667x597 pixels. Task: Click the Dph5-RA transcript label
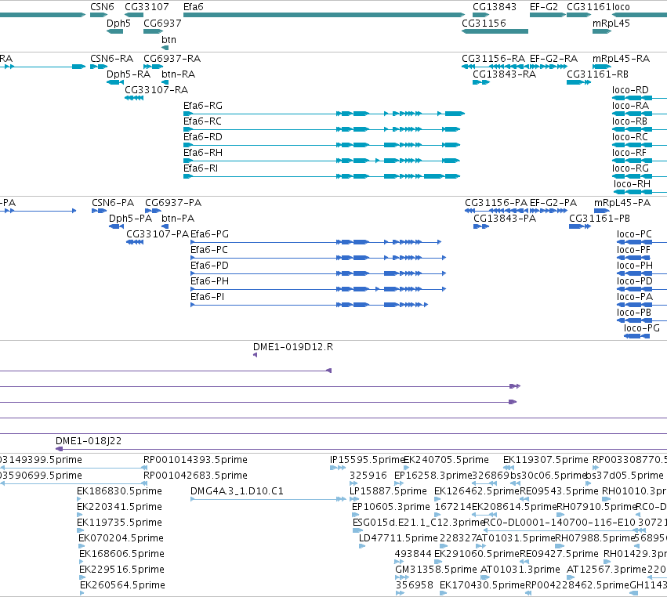129,74
